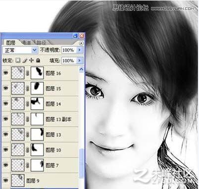Click the link icon on 图层 16

[27, 73]
